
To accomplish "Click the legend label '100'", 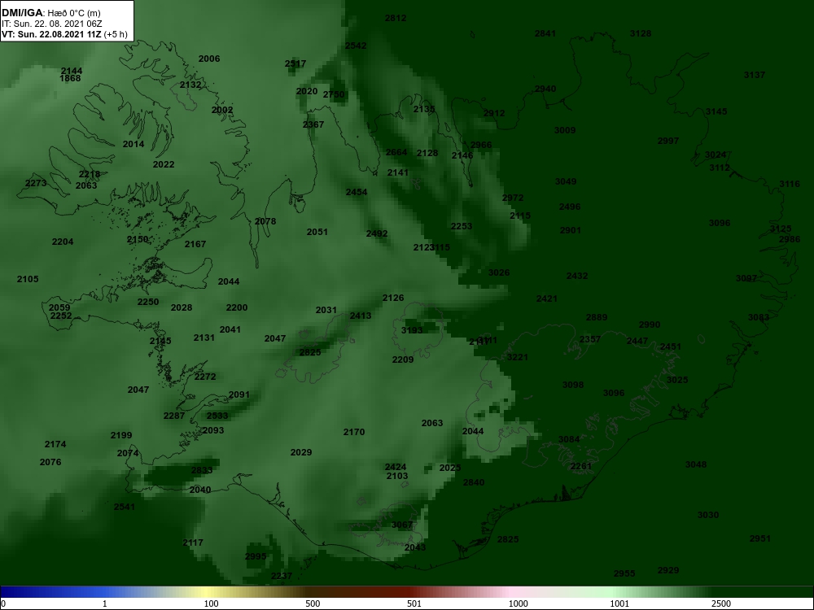I will click(x=211, y=603).
